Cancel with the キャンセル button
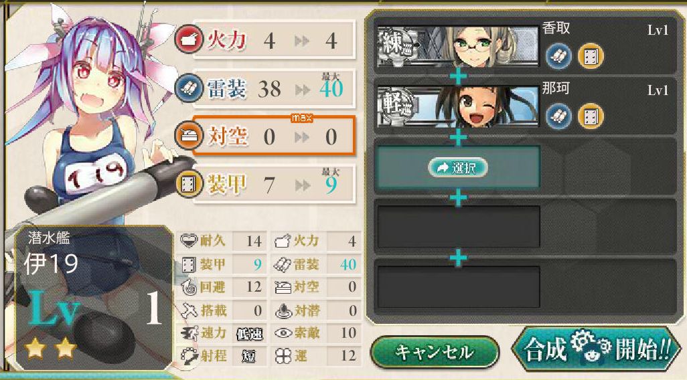 435,352
